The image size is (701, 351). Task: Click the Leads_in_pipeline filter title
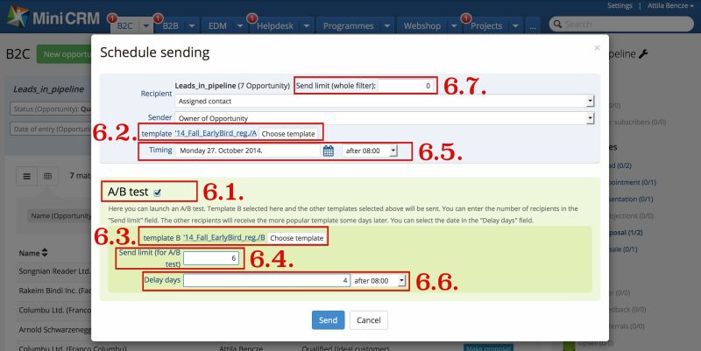(49, 89)
